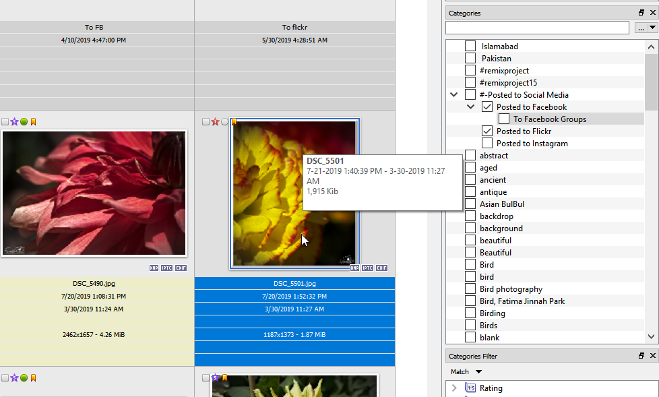Click the red star rating icon on DSC_5501

coord(215,122)
